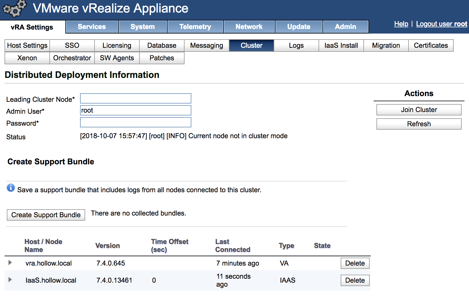Switch to the Telemetry tab
This screenshot has height=298, width=469.
195,27
